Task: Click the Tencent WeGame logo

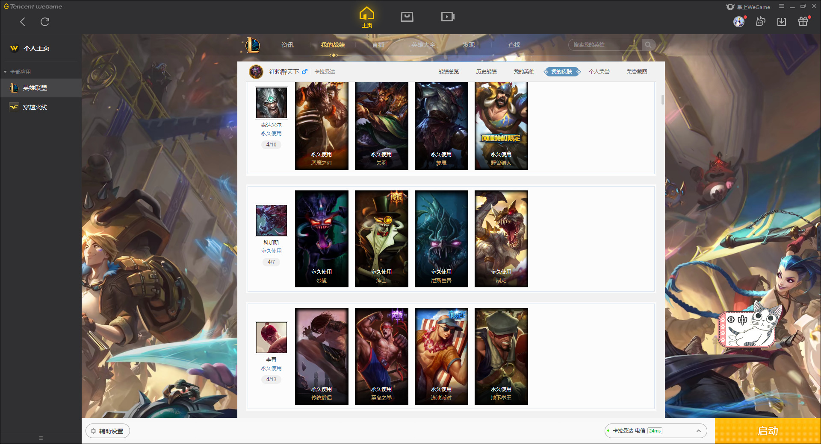Action: (x=33, y=6)
